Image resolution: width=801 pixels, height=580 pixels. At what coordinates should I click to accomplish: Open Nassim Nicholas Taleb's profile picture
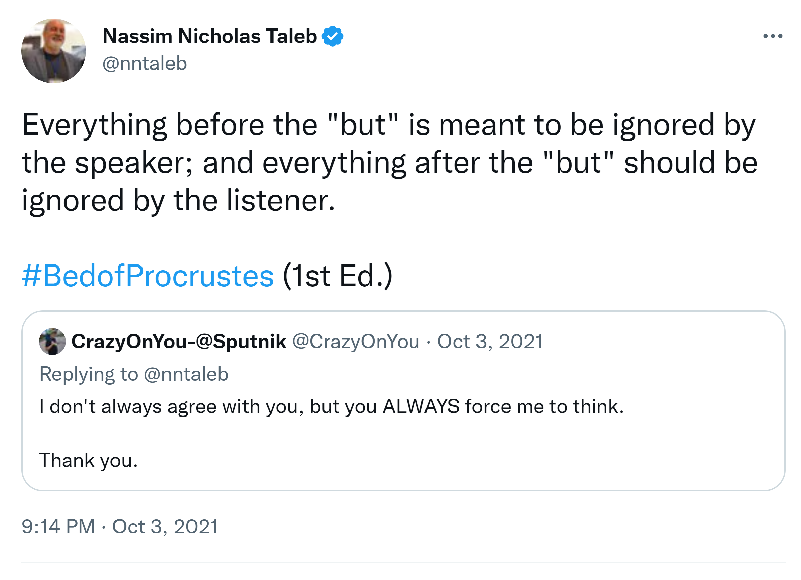click(x=54, y=51)
